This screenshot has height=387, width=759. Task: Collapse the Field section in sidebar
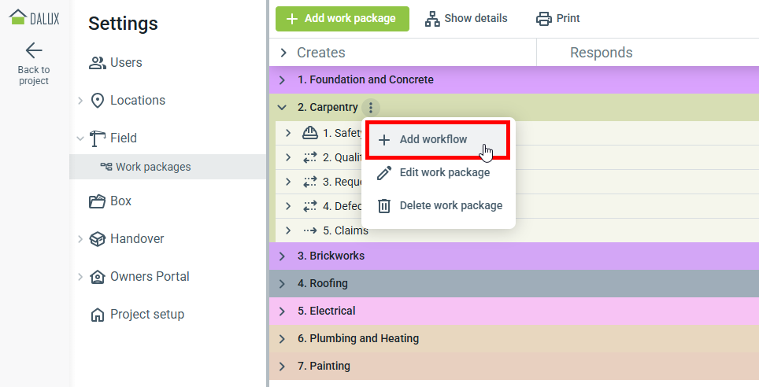pos(80,138)
